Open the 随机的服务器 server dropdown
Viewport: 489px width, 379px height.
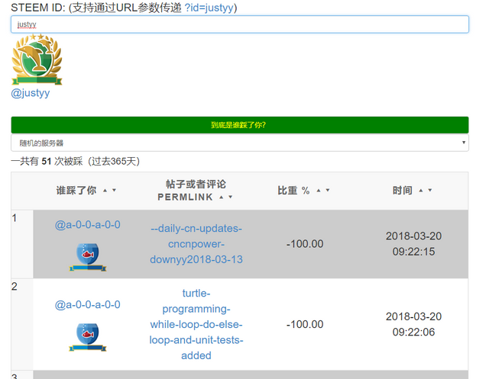(x=239, y=143)
